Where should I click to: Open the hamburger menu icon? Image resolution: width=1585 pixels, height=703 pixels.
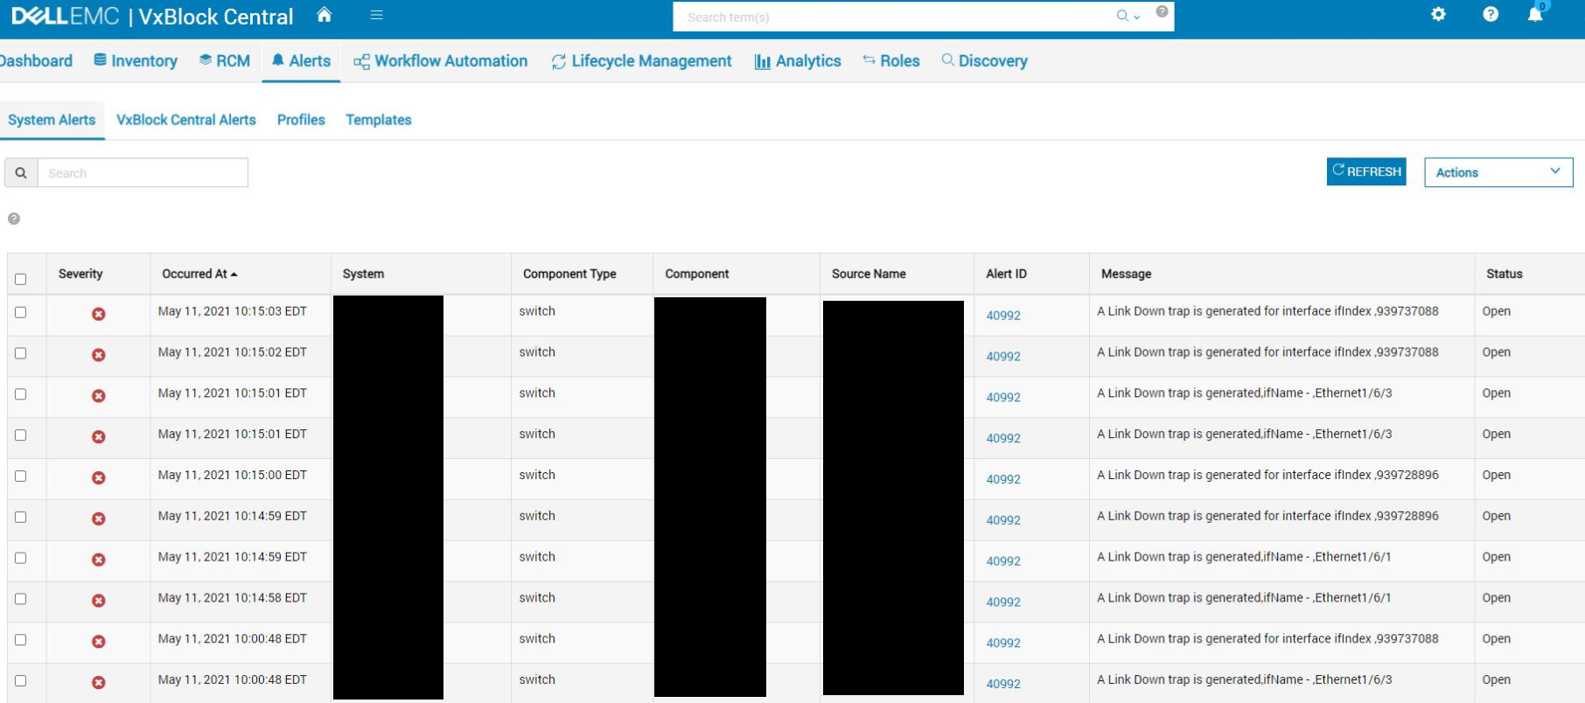pos(376,15)
